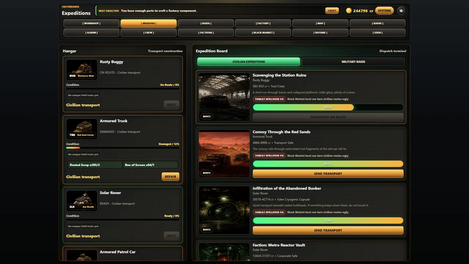Click Route badge on Abandoned Bunker image
The width and height of the screenshot is (469, 264).
point(207,230)
